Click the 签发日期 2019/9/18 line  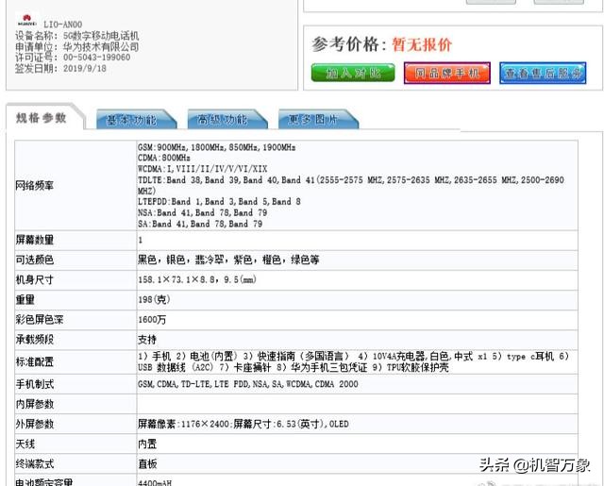coord(60,69)
